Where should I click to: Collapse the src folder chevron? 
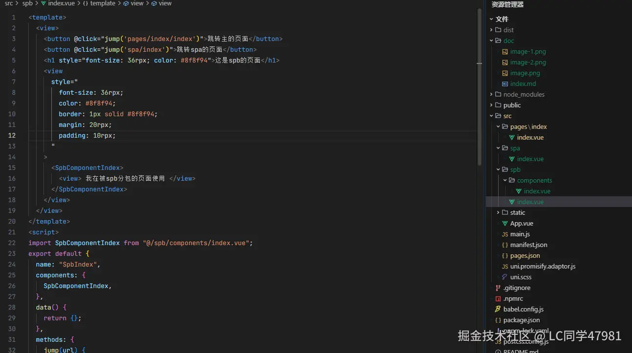[491, 116]
